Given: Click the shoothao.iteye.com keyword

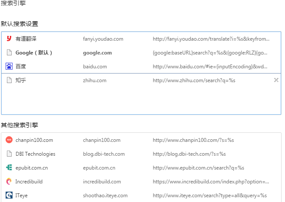Looking at the screenshot, I should pos(105,196).
